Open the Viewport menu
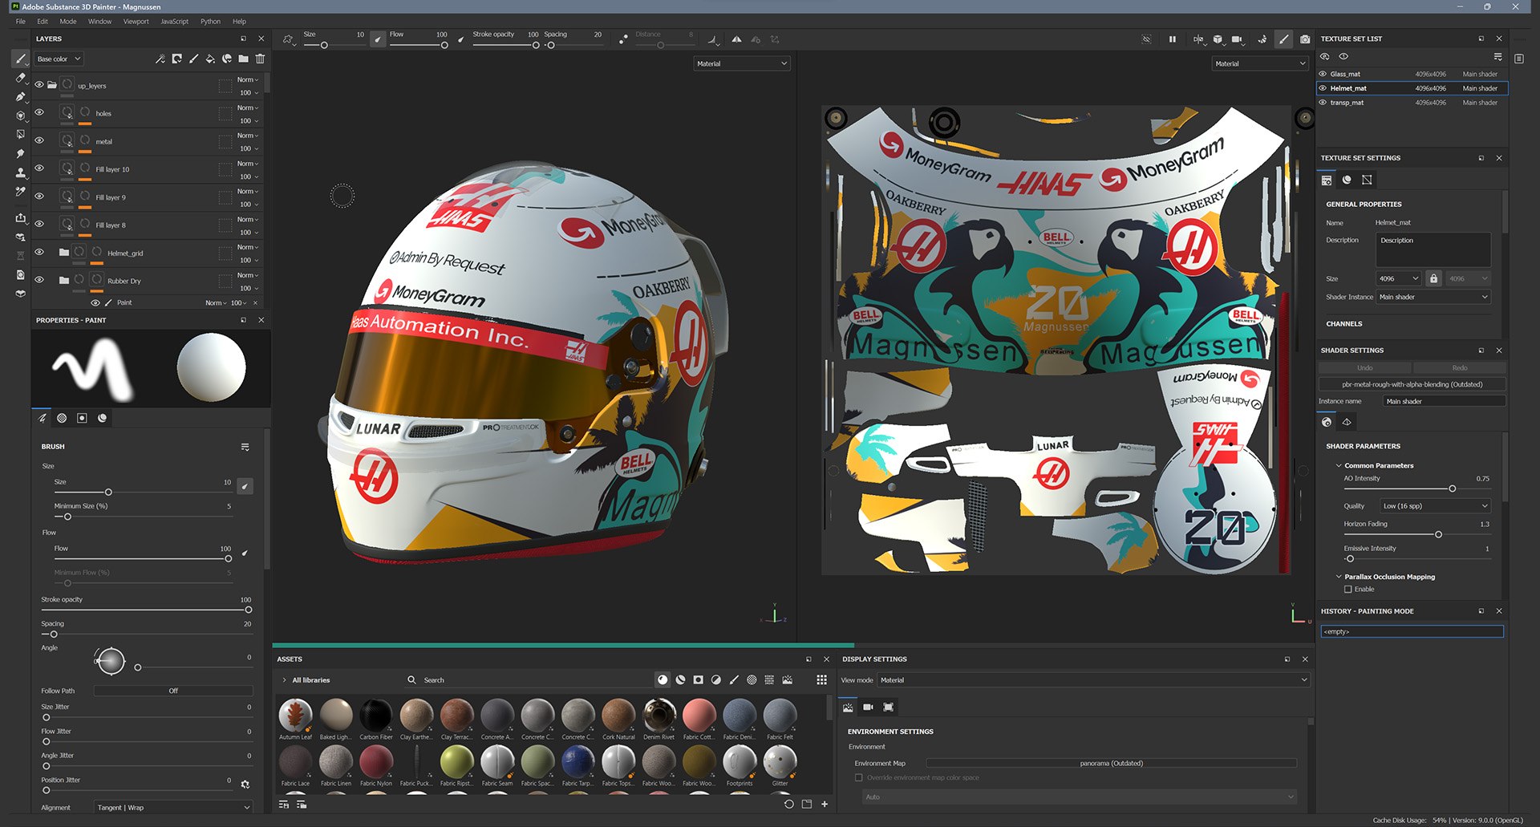The width and height of the screenshot is (1540, 827). (136, 22)
